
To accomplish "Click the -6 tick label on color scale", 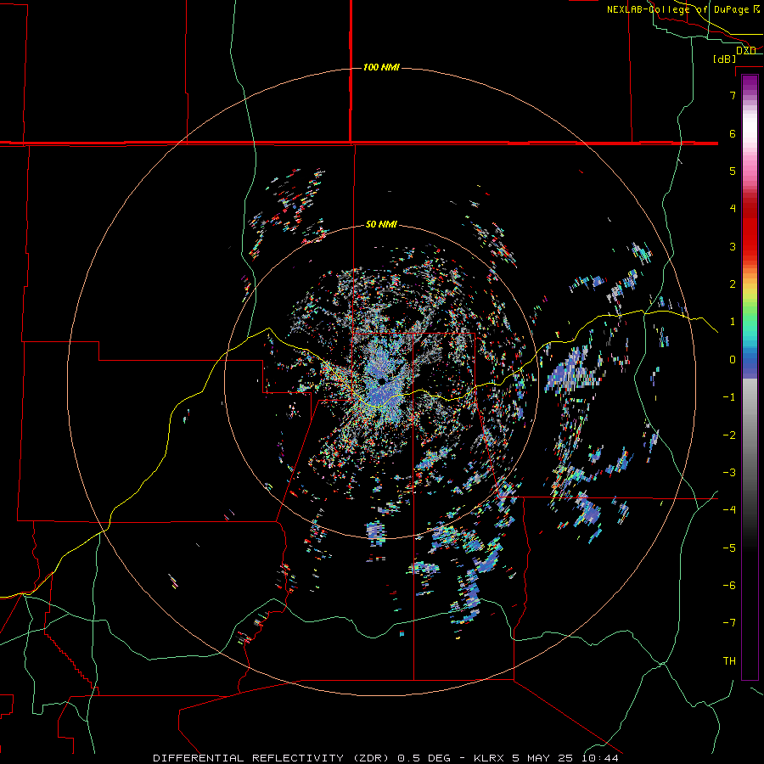I will (x=729, y=586).
